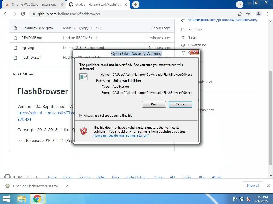Click file icon next to bg1.jpg
Viewport: 273px width, 204px height.
[15, 48]
